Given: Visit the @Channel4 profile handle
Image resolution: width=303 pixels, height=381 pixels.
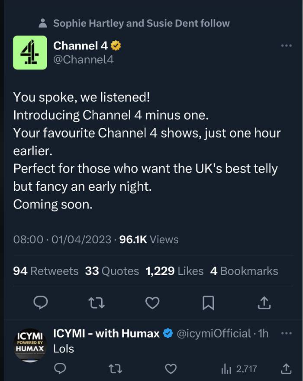Looking at the screenshot, I should (83, 59).
